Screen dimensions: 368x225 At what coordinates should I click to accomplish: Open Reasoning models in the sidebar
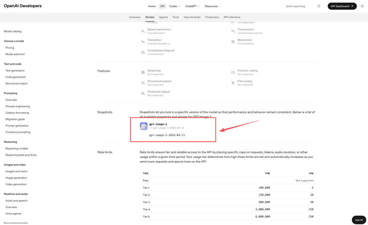click(x=17, y=149)
